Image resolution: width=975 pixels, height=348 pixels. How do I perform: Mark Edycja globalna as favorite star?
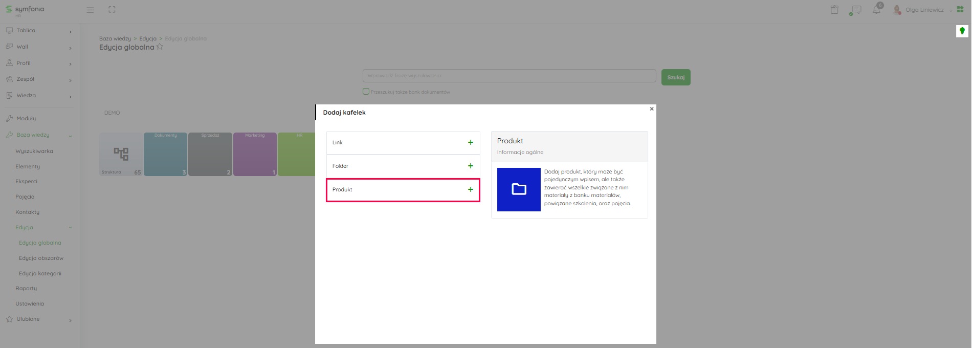click(x=160, y=47)
